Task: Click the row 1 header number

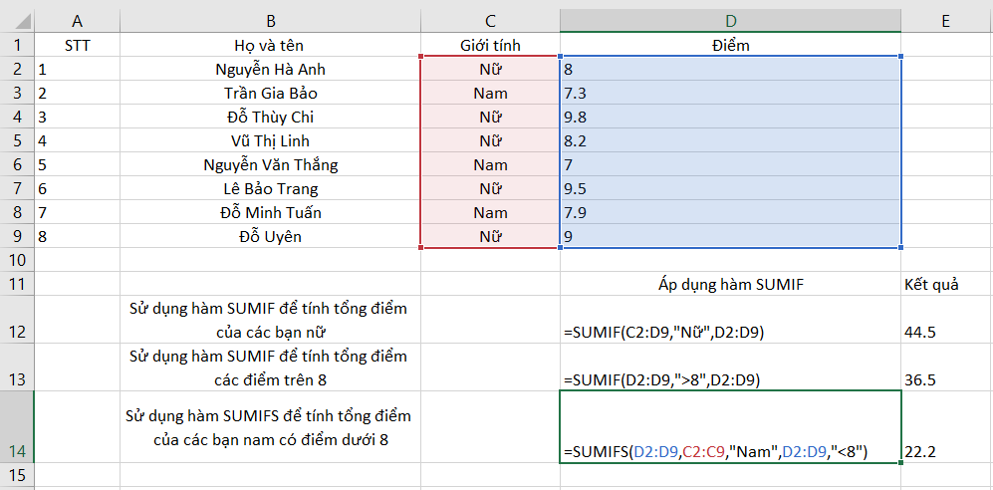Action: (x=17, y=45)
